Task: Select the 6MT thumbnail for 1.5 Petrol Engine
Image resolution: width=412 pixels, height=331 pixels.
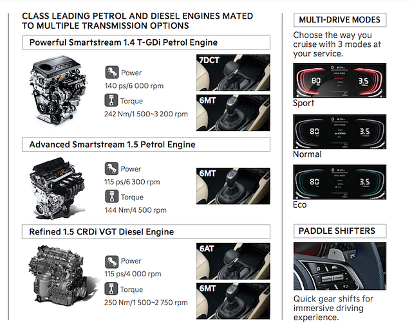Action: pos(233,186)
